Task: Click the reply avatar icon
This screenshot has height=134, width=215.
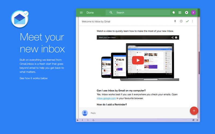Action: 85,113
